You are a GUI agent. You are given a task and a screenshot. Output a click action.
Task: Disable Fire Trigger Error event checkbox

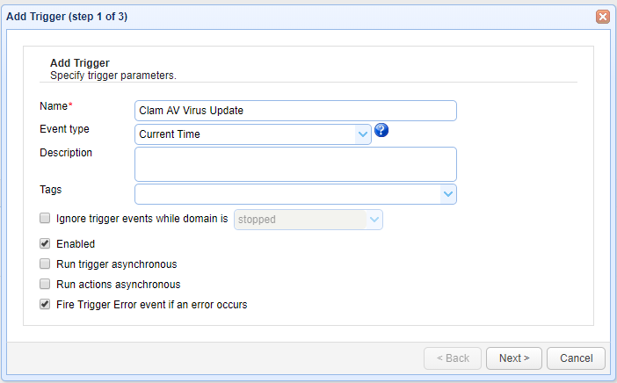point(45,305)
